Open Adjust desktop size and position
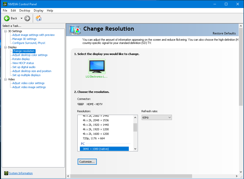 pyautogui.click(x=32, y=71)
